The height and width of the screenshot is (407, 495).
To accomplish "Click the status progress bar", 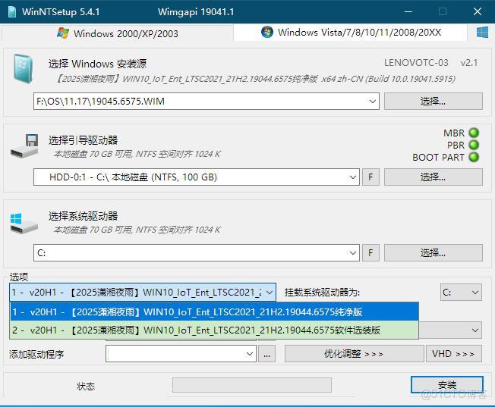I will click(x=252, y=385).
